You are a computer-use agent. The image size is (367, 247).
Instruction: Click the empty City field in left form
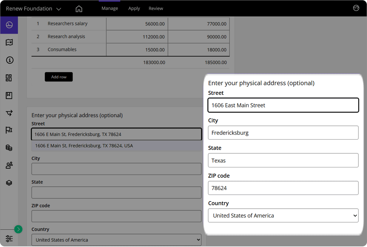pyautogui.click(x=116, y=169)
